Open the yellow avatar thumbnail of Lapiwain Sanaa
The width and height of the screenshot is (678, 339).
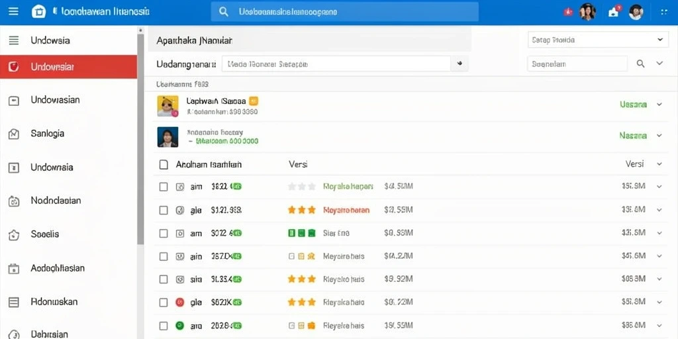(168, 107)
